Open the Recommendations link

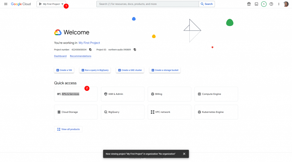click(80, 56)
